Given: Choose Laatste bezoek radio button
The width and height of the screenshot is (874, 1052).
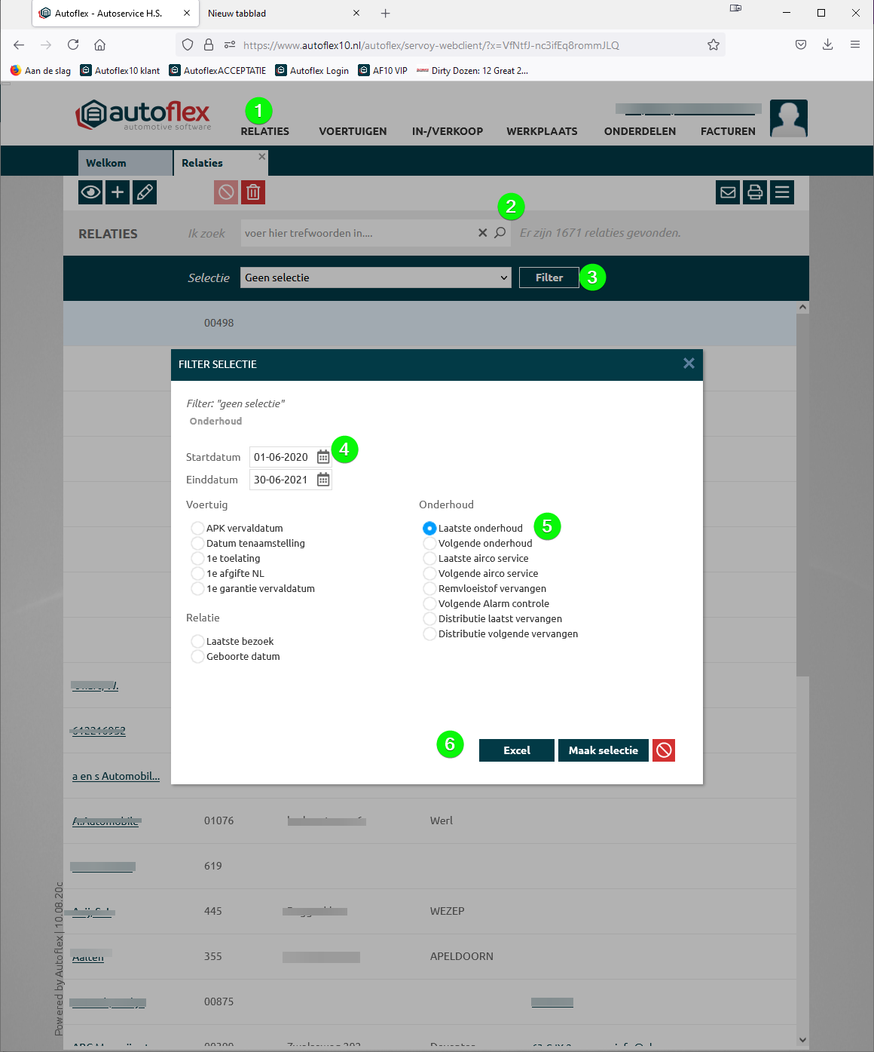Looking at the screenshot, I should click(197, 641).
